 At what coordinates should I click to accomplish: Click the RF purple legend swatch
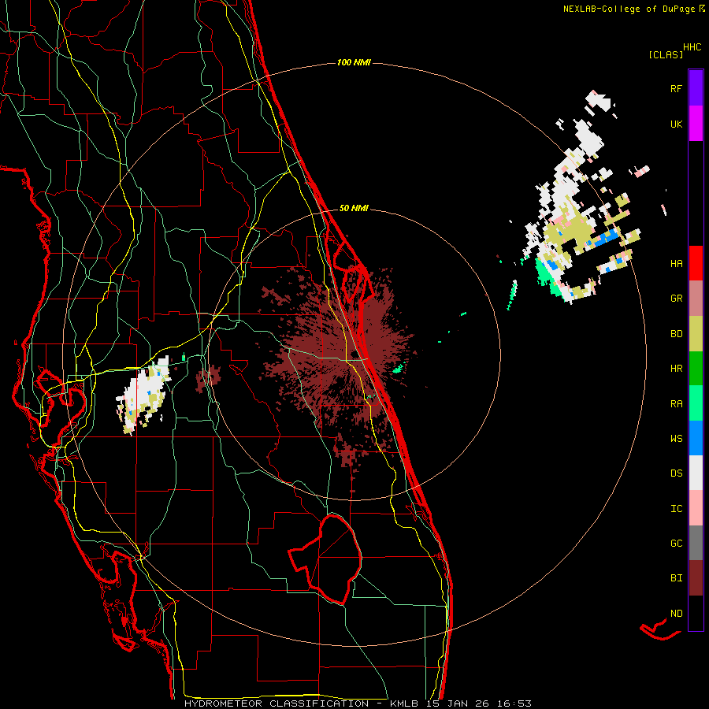coord(696,87)
